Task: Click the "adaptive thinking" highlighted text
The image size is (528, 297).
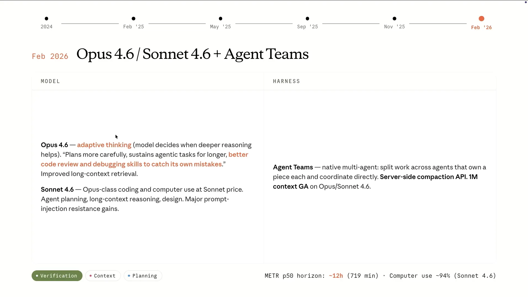Action: [104, 145]
